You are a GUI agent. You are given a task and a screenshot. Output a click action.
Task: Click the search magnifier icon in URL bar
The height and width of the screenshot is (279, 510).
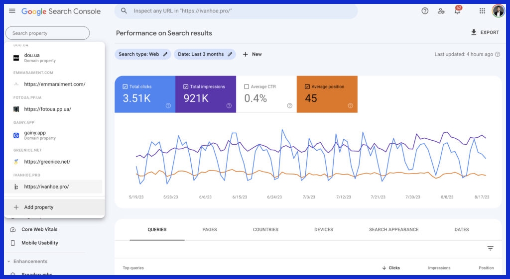(124, 11)
